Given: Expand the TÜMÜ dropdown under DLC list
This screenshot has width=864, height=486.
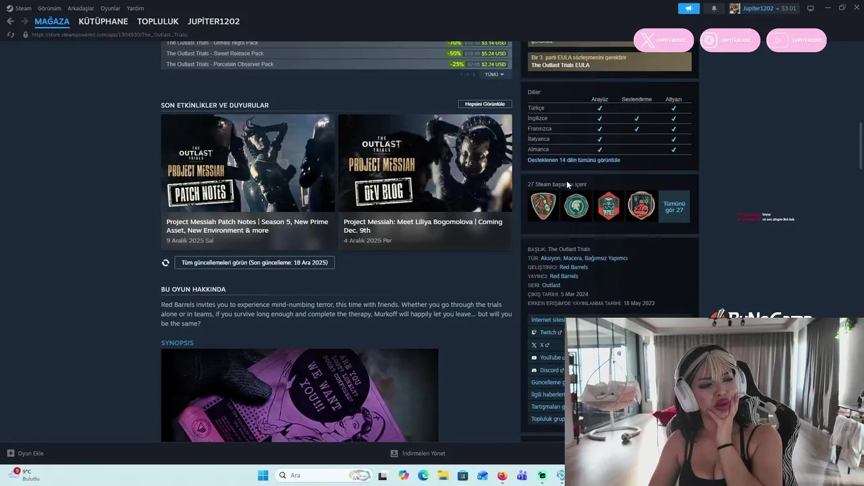Looking at the screenshot, I should coord(494,74).
